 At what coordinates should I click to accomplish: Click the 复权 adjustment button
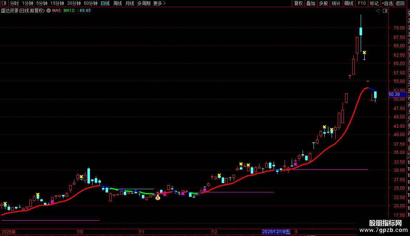[298, 3]
